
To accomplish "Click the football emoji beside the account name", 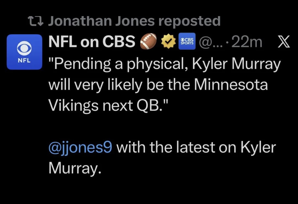I will point(147,41).
